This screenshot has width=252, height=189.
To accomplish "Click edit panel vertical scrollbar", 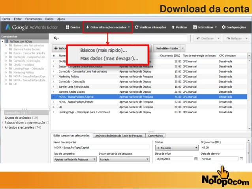I will (248, 151).
